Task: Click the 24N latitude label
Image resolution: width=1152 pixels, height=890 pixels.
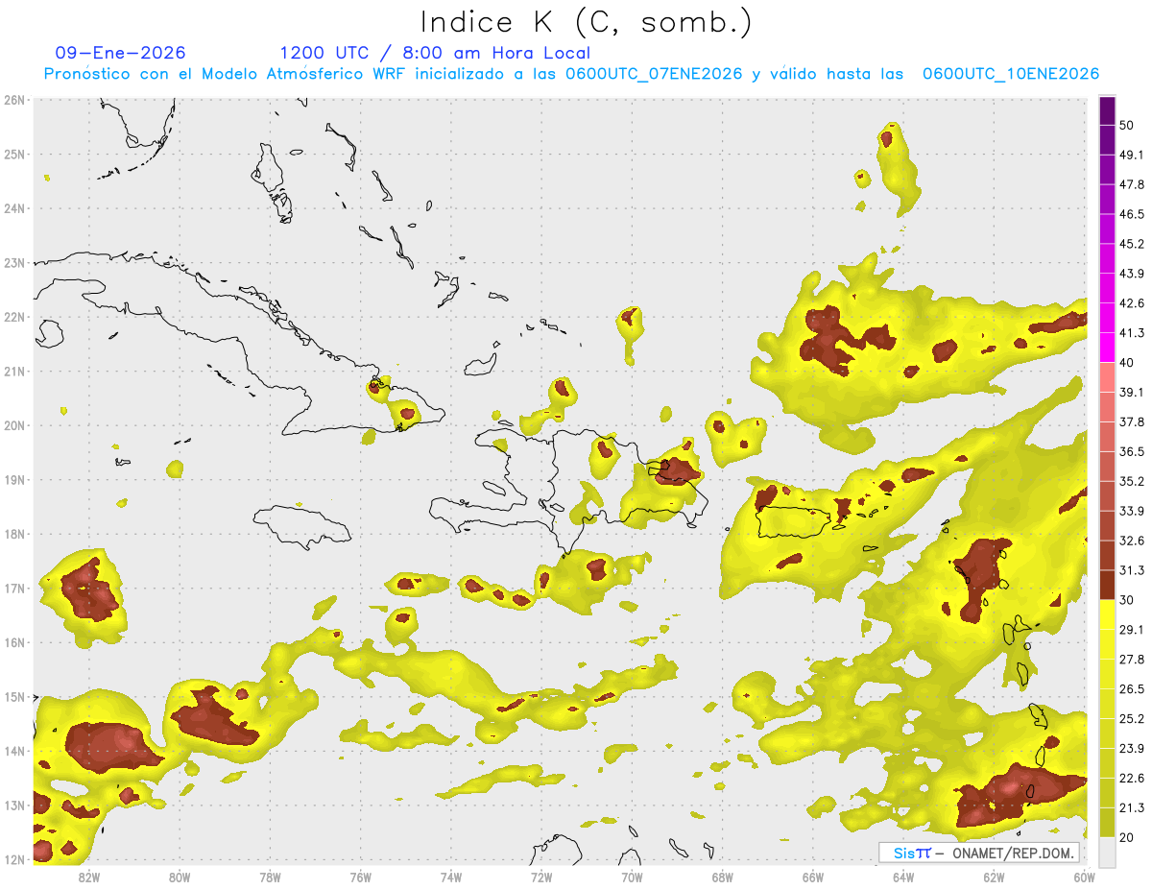Action: tap(14, 208)
